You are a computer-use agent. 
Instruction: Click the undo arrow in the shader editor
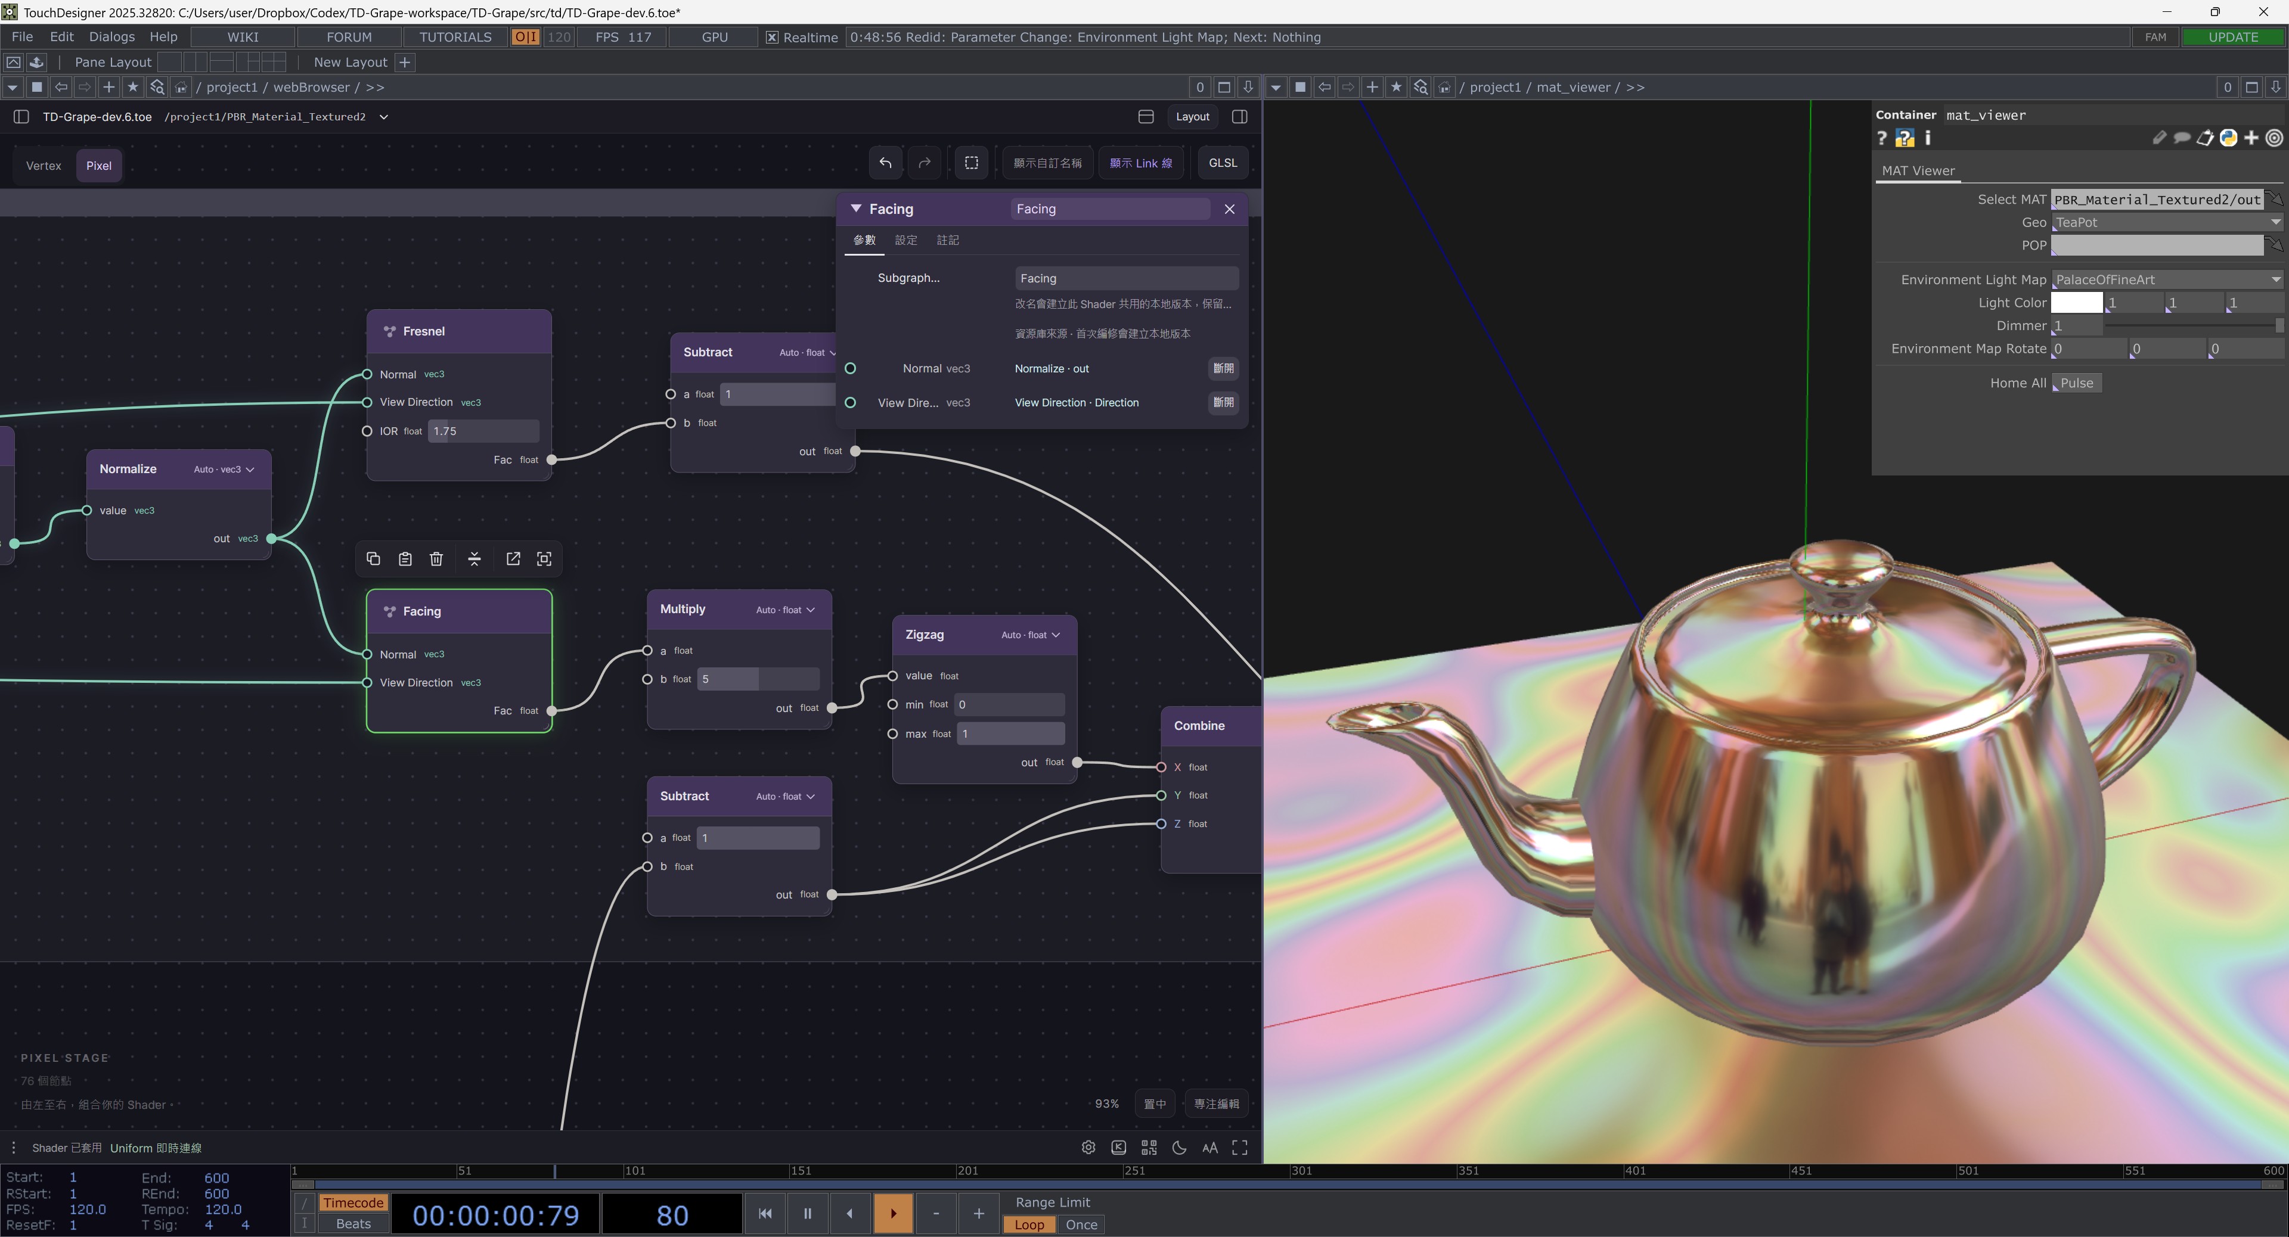(x=885, y=163)
